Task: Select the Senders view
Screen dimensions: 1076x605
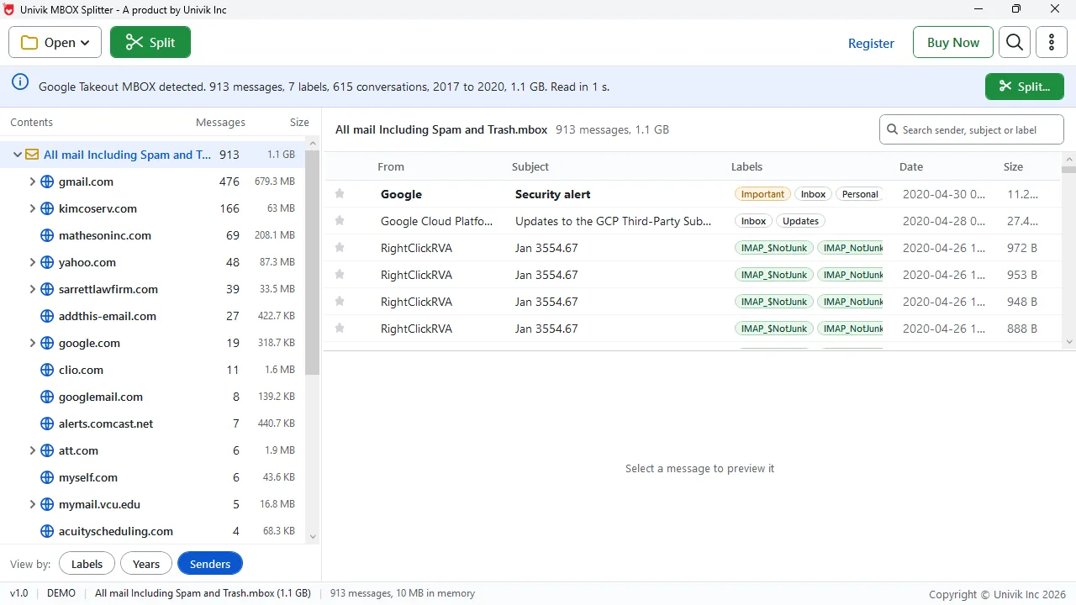Action: point(210,564)
